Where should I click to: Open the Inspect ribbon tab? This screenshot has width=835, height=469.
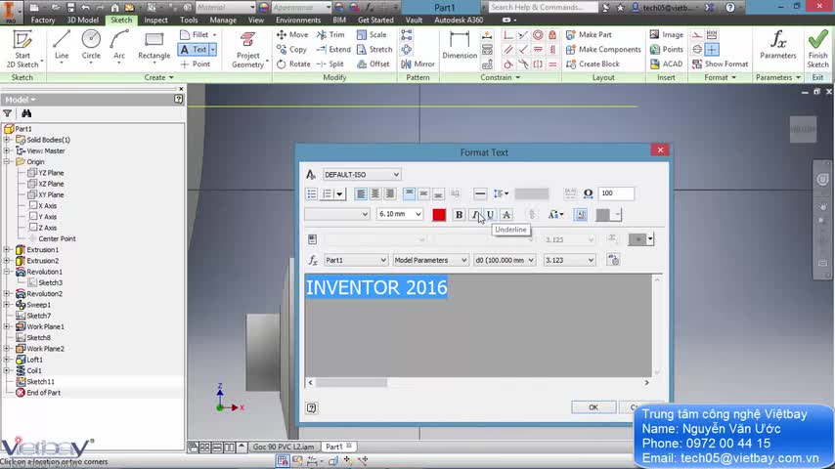[155, 20]
